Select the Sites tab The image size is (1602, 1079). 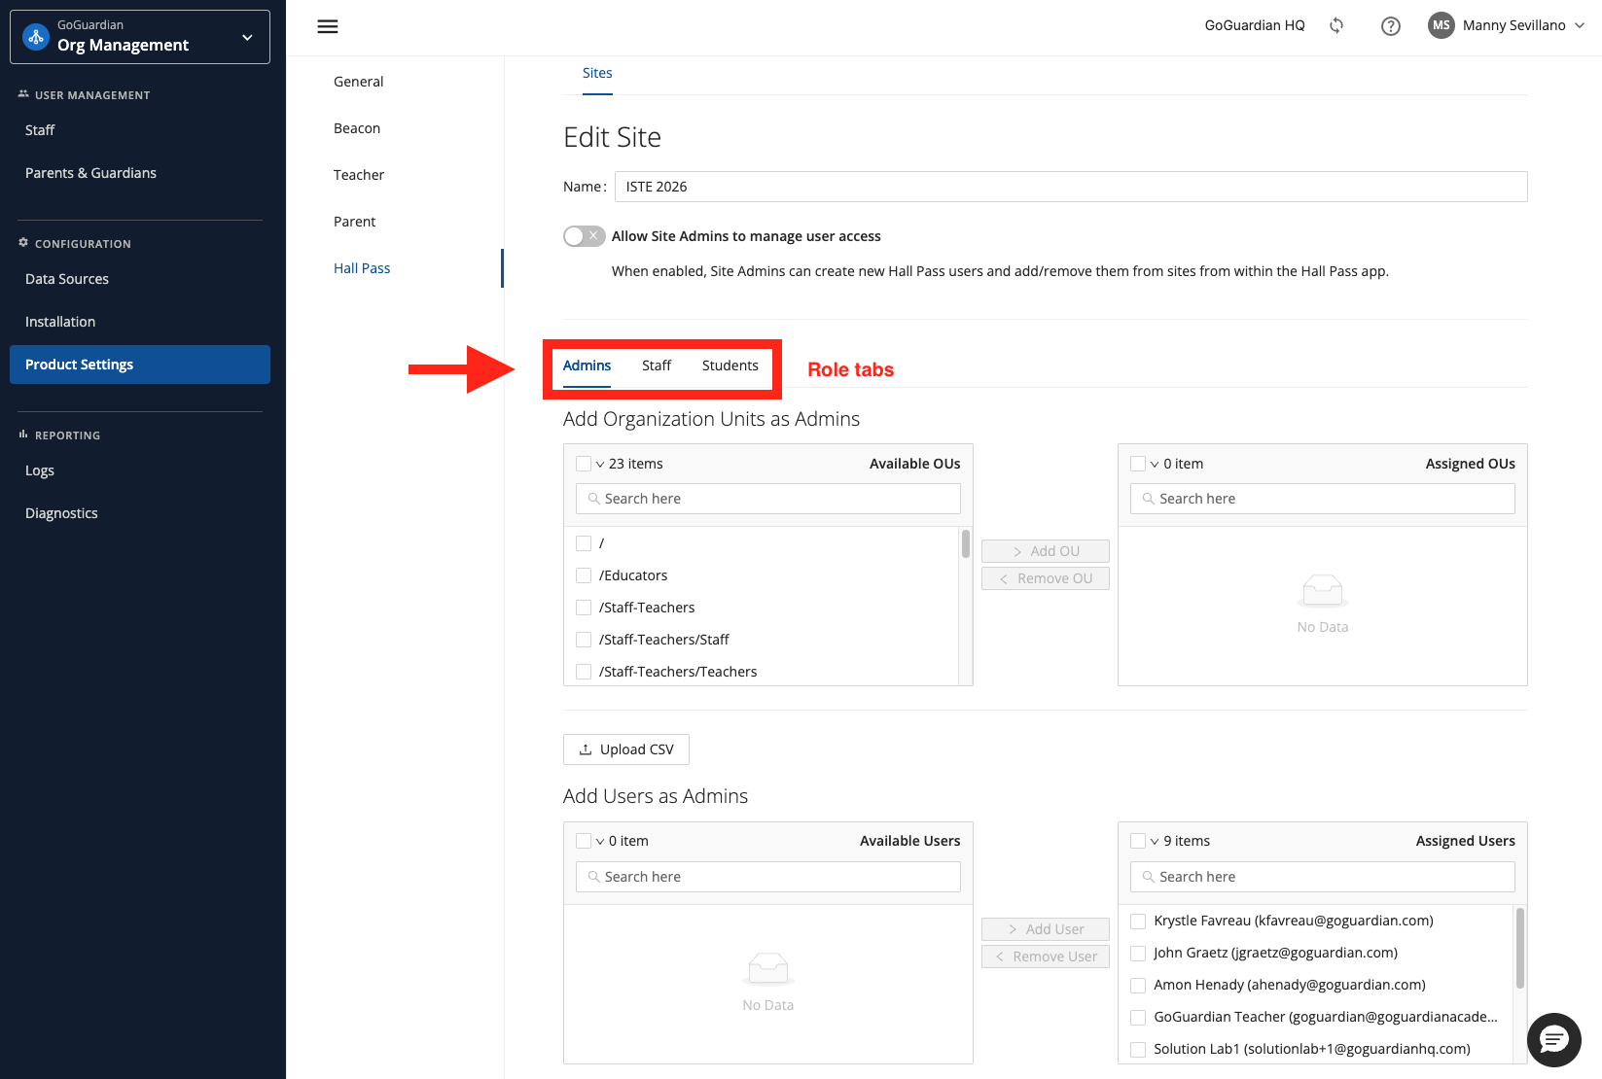pyautogui.click(x=597, y=73)
